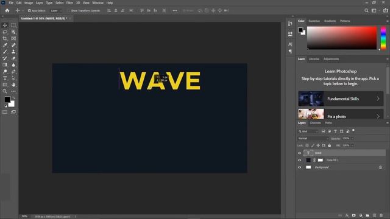Switch to the Adjustments tab
Screen dimensions: 390x219
click(331, 59)
